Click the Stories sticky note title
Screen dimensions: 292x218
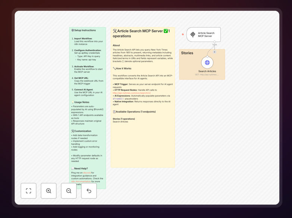pyautogui.click(x=187, y=53)
